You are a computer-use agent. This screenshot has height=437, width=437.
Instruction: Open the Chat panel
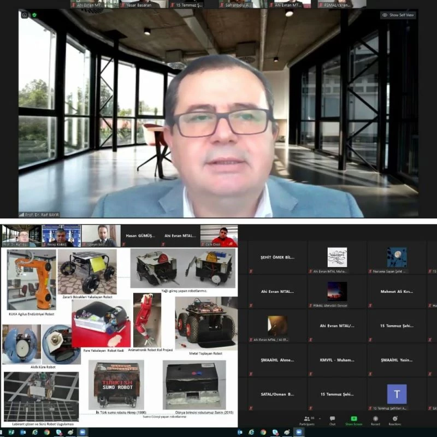332,420
